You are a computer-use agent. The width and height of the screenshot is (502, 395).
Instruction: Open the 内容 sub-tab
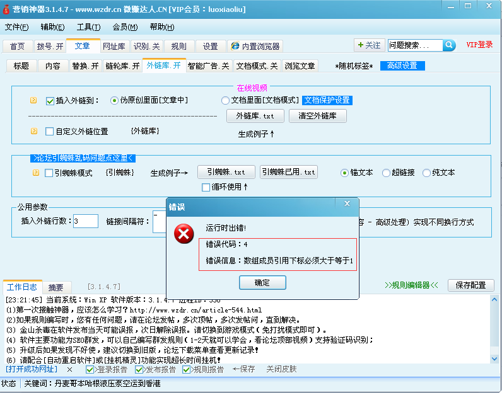(53, 66)
